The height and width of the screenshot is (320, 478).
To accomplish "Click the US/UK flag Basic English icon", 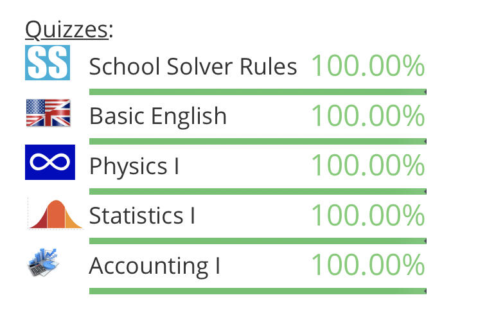I will (x=48, y=113).
